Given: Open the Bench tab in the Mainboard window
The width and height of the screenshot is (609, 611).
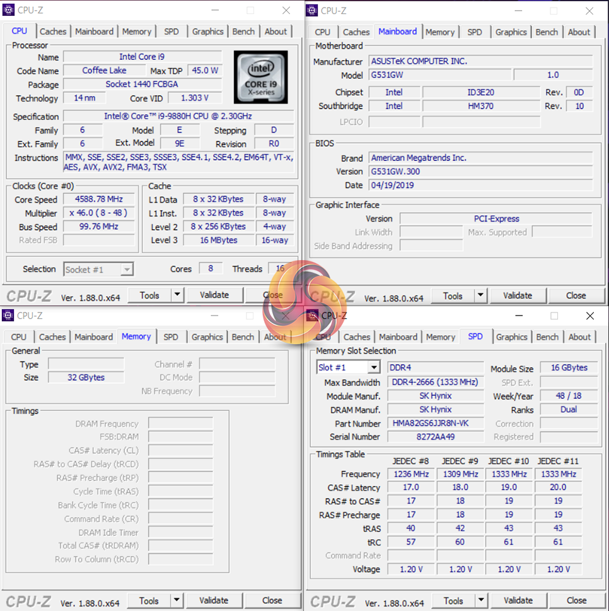Looking at the screenshot, I should tap(547, 32).
